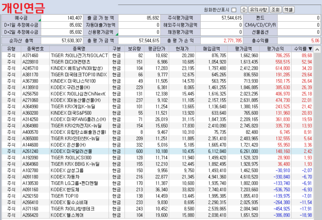Select the TIGER 미국테크TOP10 INDX row
Viewport: 322px width, 220px height.
[x=158, y=75]
